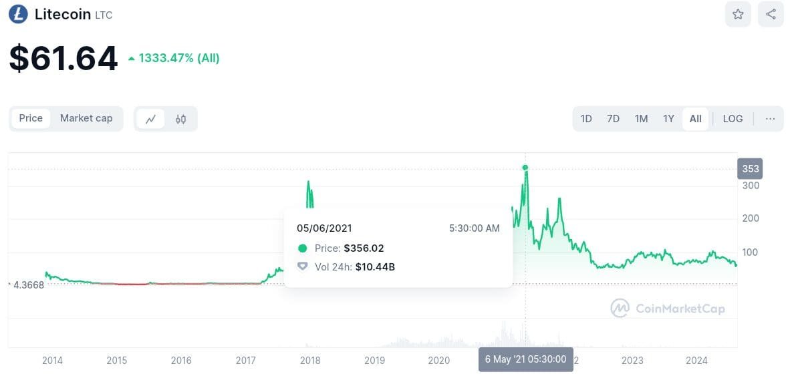Set time range to 7D
Viewport: 792px width, 384px height.
[x=613, y=119]
